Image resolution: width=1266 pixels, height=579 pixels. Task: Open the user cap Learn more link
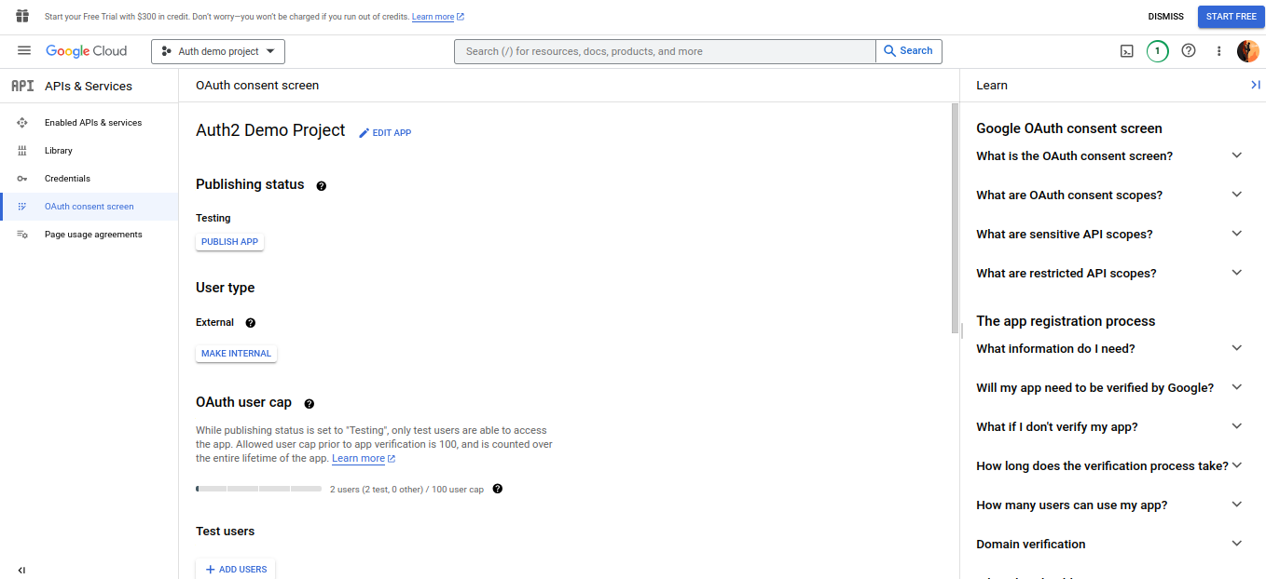(358, 458)
